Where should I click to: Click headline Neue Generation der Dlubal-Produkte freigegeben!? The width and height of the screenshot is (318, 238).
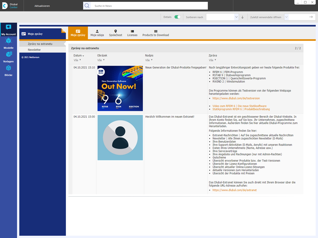pos(176,68)
